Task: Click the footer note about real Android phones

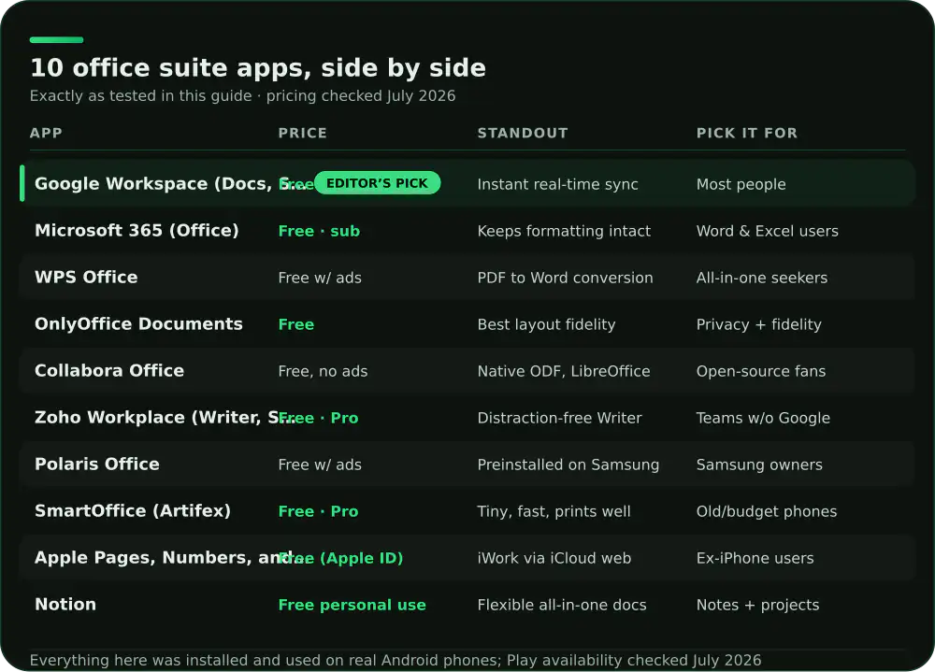Action: (x=396, y=661)
